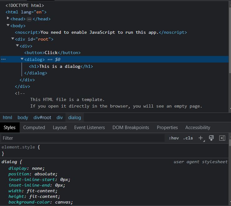This screenshot has height=206, width=231.
Task: Click the ellipsis badge inside head tag
Action: point(29,19)
